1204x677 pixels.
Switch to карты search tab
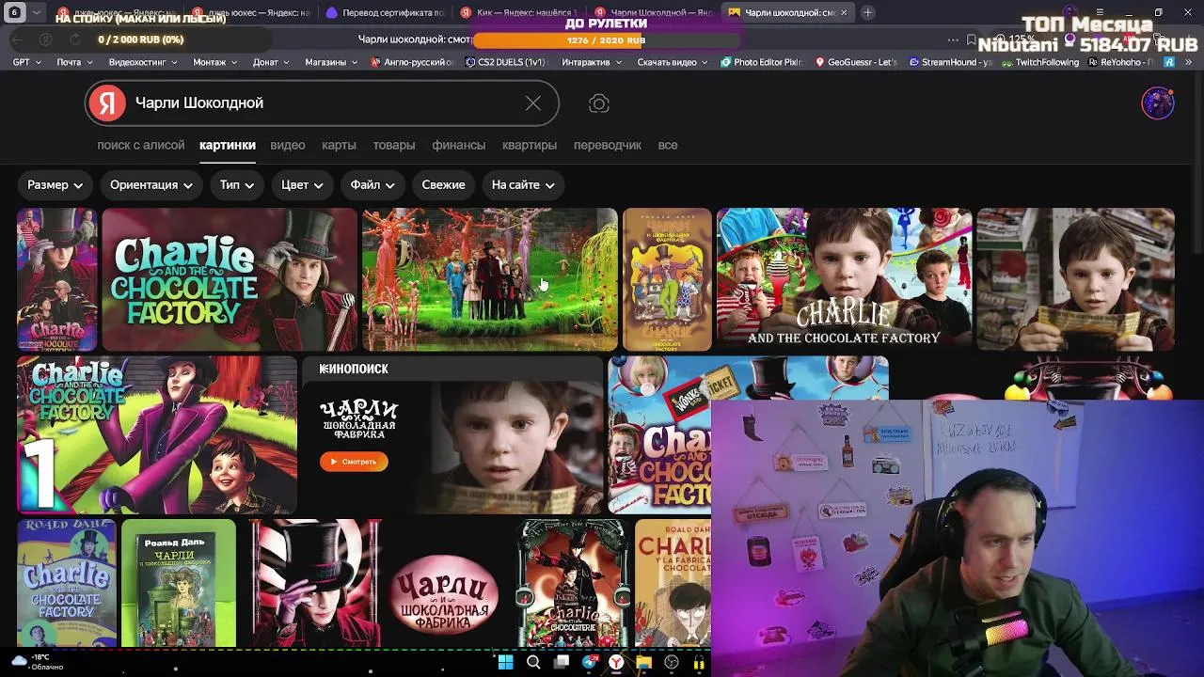point(339,146)
